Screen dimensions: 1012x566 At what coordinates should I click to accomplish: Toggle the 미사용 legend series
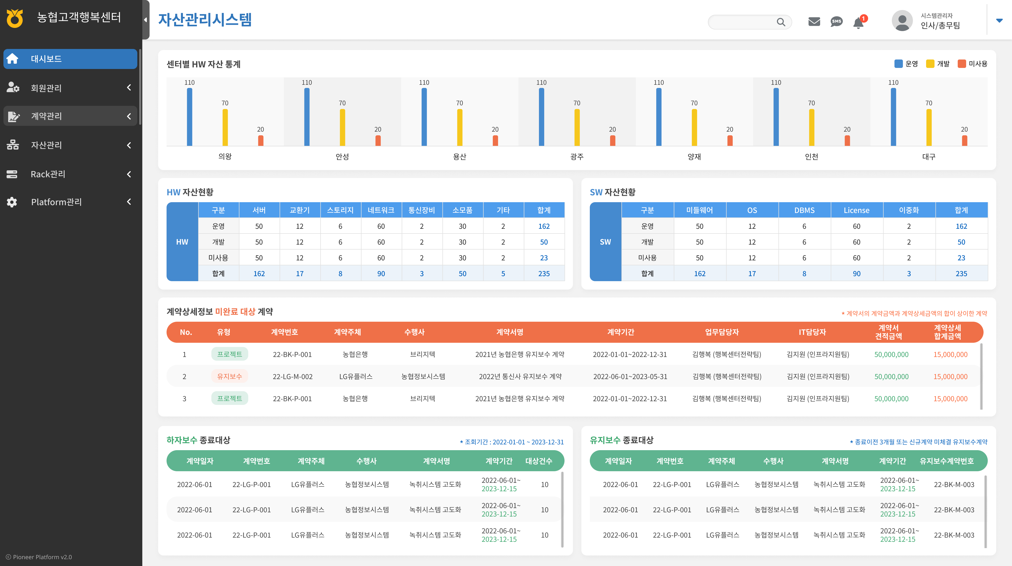[972, 64]
